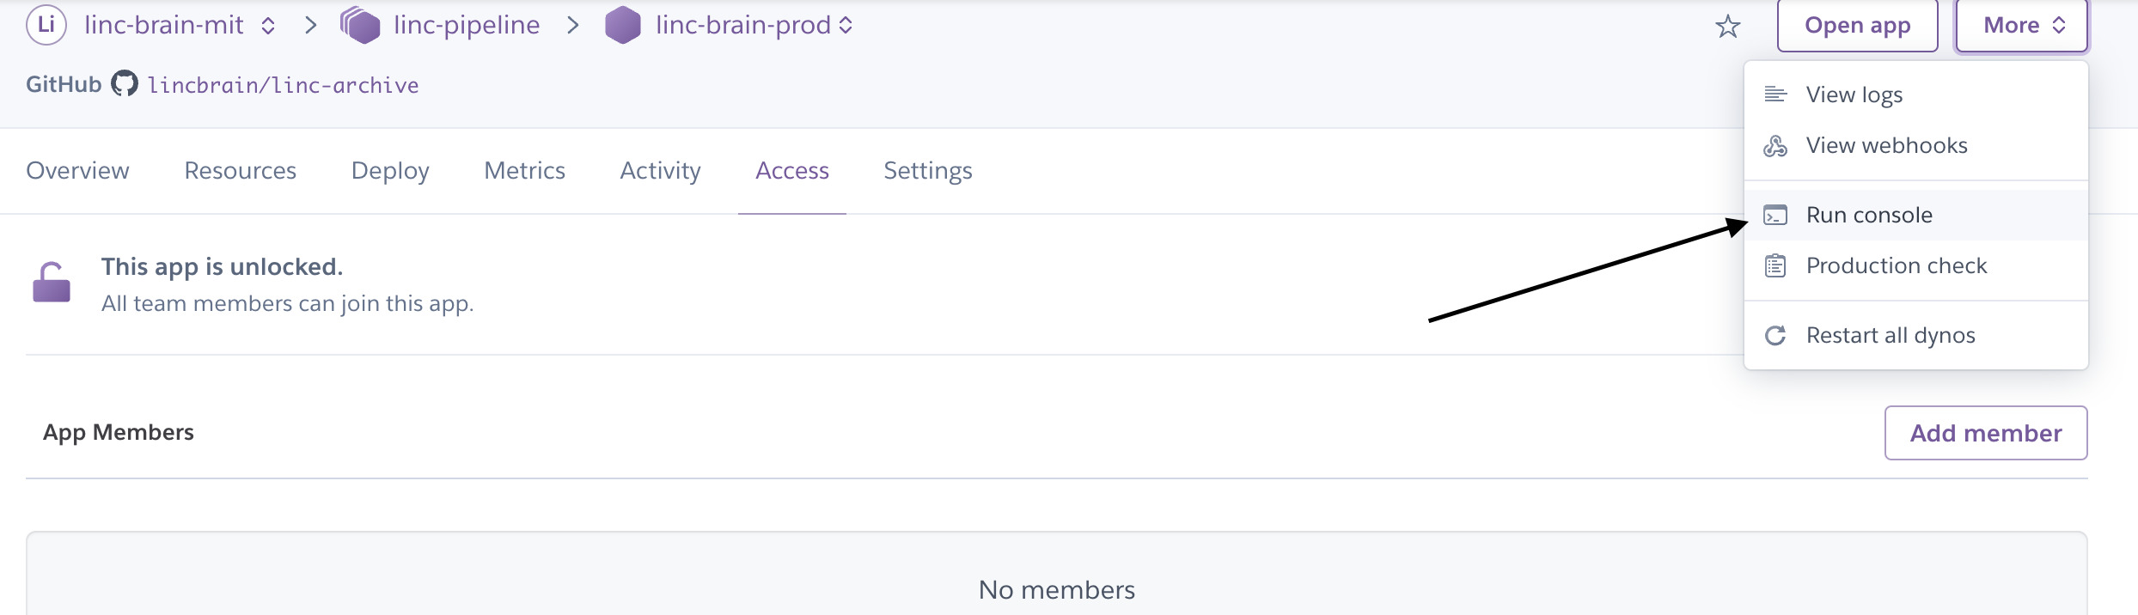Viewport: 2138px width, 615px height.
Task: Select the View logs icon
Action: point(1774,94)
